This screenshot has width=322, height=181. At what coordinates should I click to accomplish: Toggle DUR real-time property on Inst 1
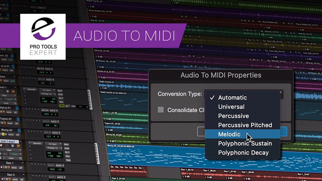click(x=60, y=94)
